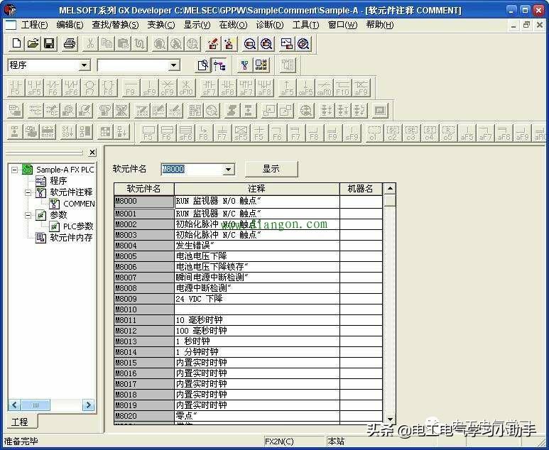Viewport: 549px width, 450px height.
Task: Select the M8005 row header cell
Action: (x=144, y=256)
